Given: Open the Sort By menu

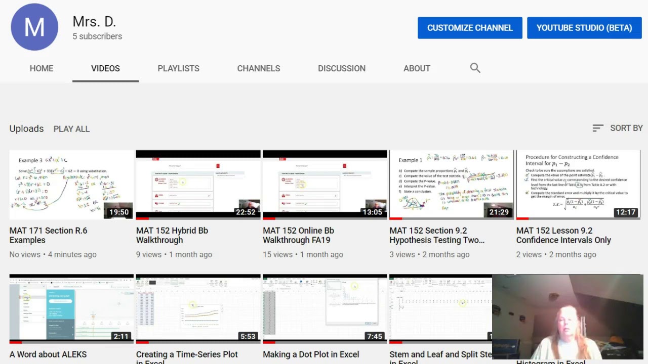Looking at the screenshot, I should [617, 128].
